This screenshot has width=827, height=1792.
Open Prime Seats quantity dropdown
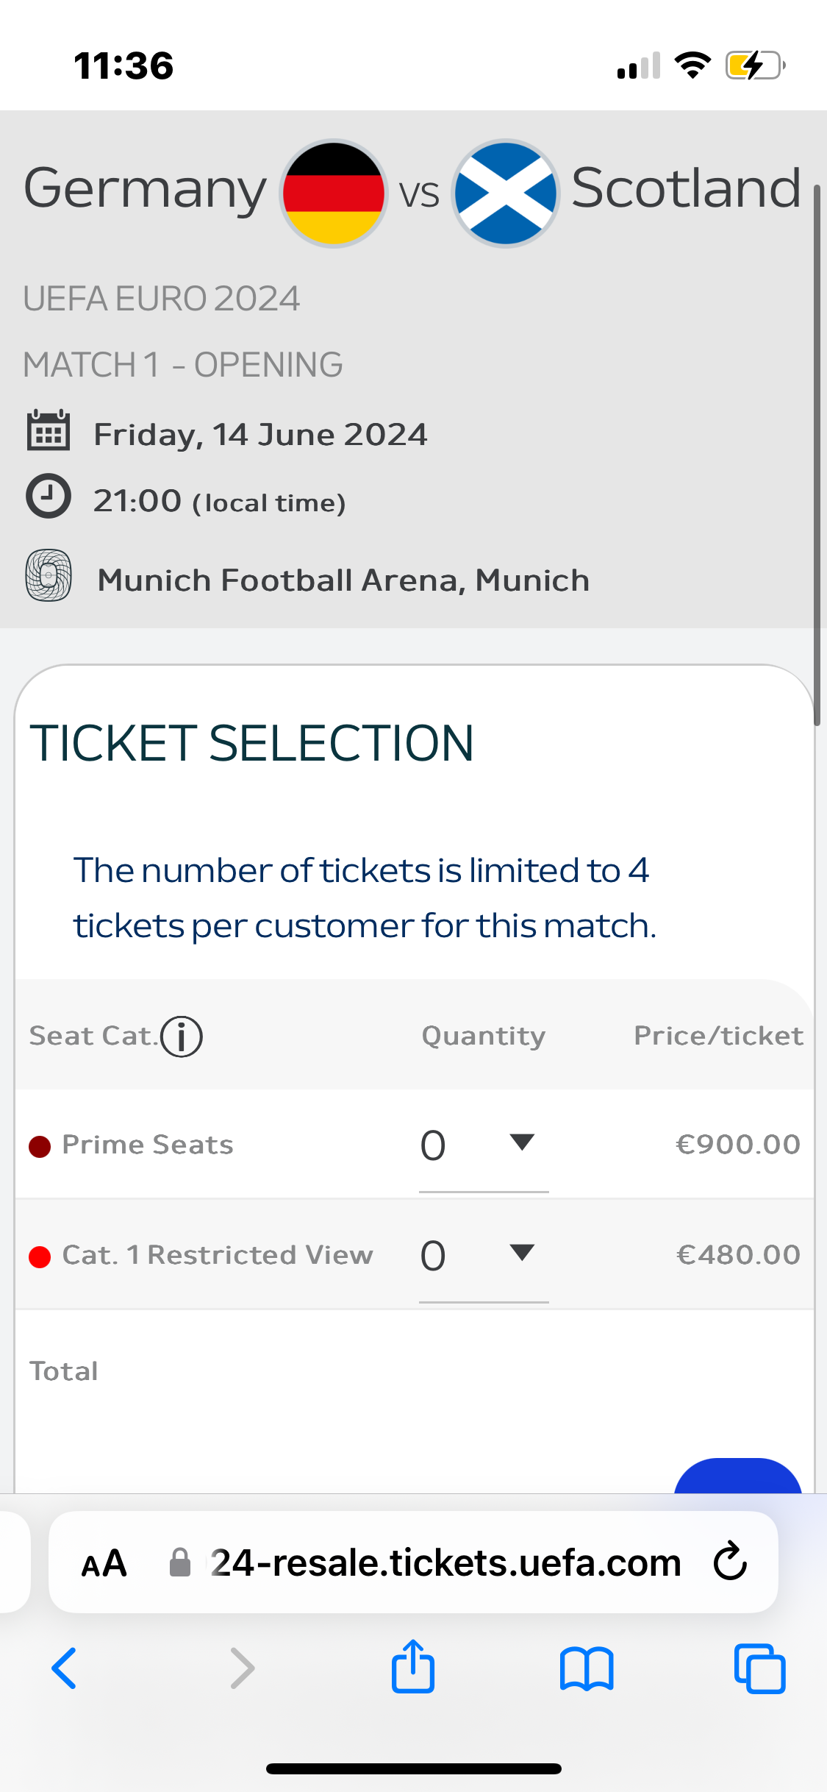coord(483,1145)
